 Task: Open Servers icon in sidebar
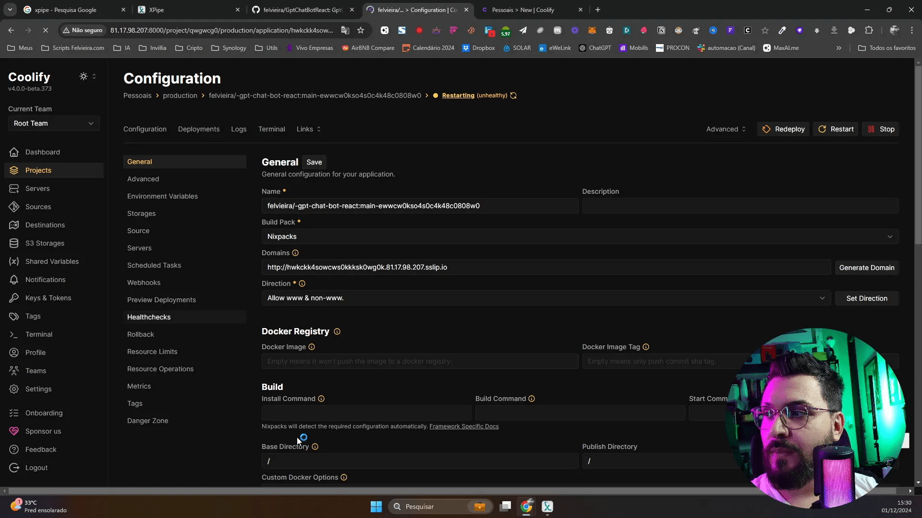(14, 188)
